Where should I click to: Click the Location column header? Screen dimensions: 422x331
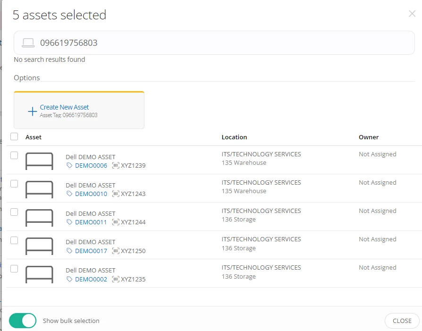point(234,137)
